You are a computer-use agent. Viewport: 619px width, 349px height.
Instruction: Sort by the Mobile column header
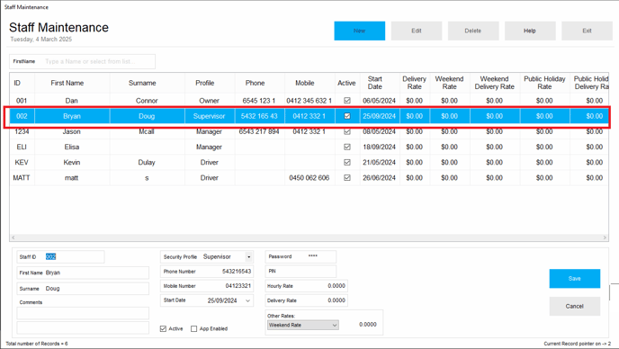(x=309, y=83)
